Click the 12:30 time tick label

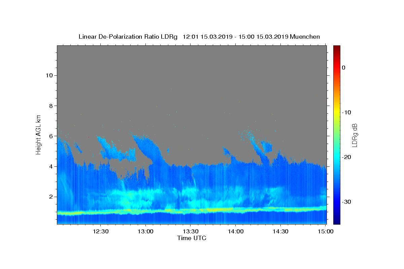click(x=100, y=231)
